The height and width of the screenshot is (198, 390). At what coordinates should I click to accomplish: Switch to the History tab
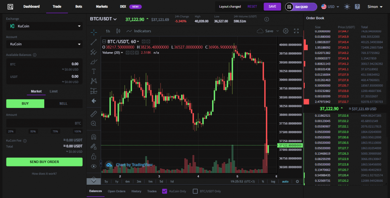pyautogui.click(x=136, y=191)
